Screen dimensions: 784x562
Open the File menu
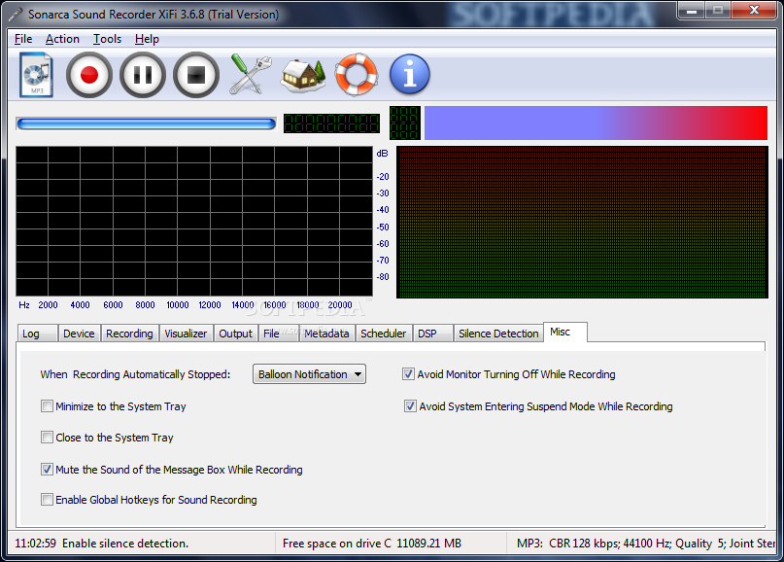point(23,39)
